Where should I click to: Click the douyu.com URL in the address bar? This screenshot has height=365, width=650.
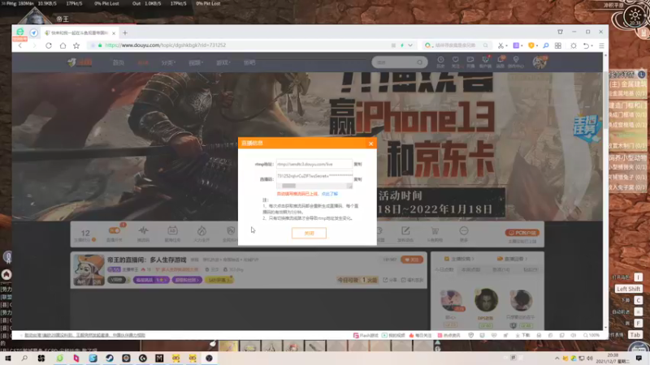click(166, 45)
